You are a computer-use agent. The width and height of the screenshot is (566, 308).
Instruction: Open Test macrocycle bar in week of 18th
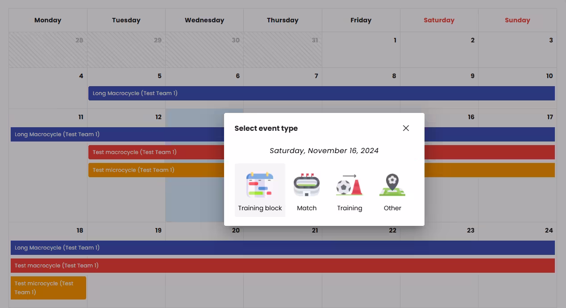pos(283,266)
